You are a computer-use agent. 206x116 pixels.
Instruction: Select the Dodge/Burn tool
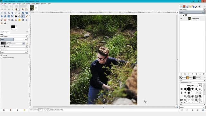point(5,23)
